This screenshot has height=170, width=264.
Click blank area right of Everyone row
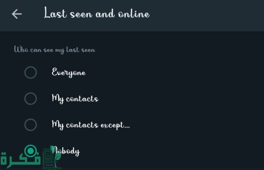173,72
